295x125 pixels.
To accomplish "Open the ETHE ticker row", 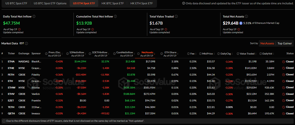I will (11, 68).
